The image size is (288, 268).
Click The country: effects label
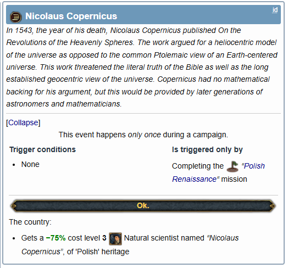[x=30, y=222]
